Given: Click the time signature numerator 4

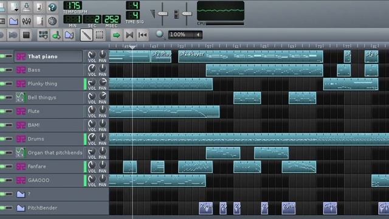Looking at the screenshot, I should pyautogui.click(x=133, y=5).
